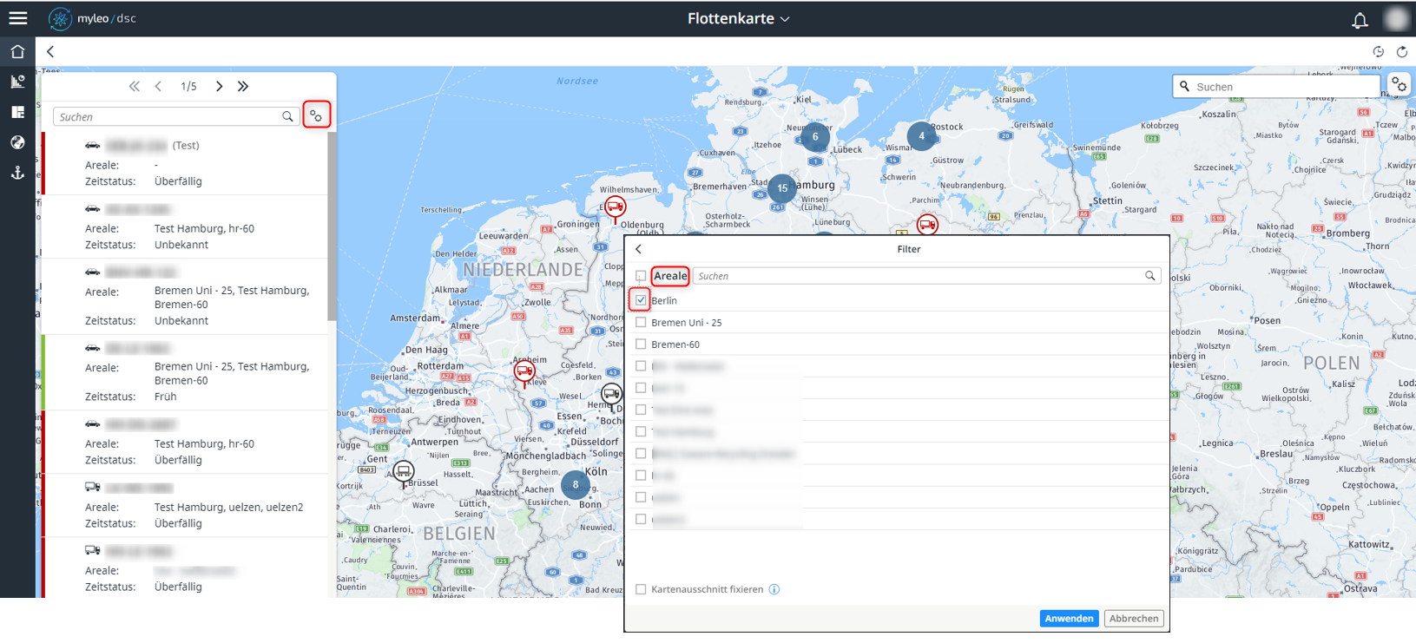Open the Flottenkarte title dropdown
The height and width of the screenshot is (643, 1416).
pyautogui.click(x=738, y=18)
